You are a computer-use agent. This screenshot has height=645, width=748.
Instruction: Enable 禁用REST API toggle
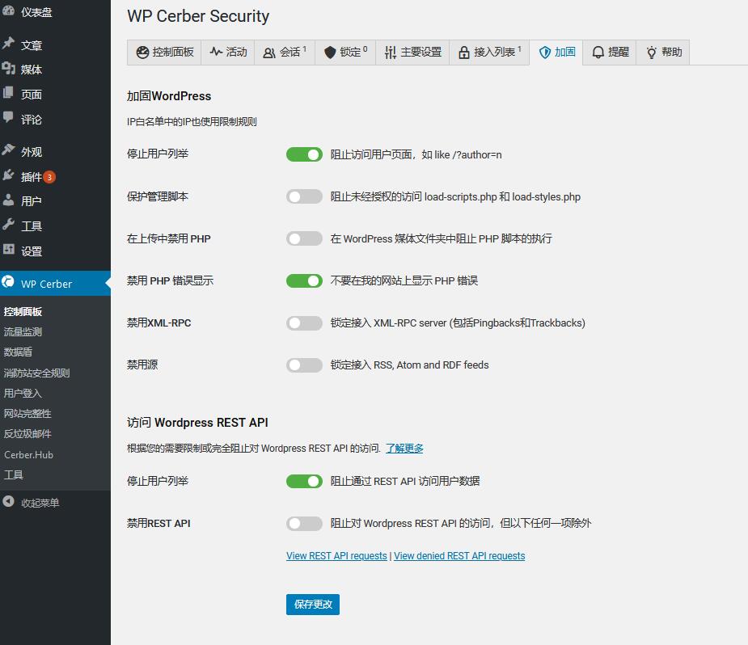click(x=304, y=524)
